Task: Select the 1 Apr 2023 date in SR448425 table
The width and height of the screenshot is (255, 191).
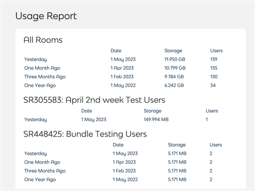Action: (x=124, y=162)
